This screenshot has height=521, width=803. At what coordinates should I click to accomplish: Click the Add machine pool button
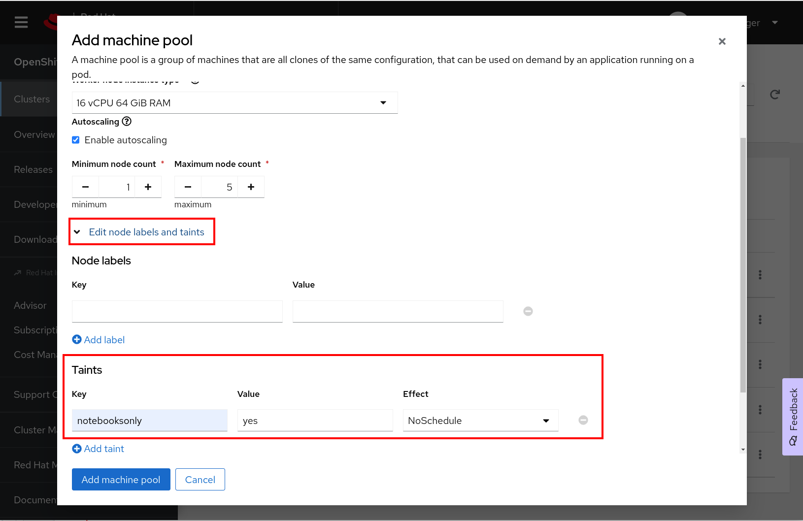coord(121,479)
